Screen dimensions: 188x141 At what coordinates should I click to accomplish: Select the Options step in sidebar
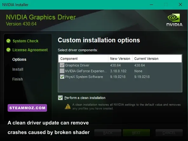point(19,60)
